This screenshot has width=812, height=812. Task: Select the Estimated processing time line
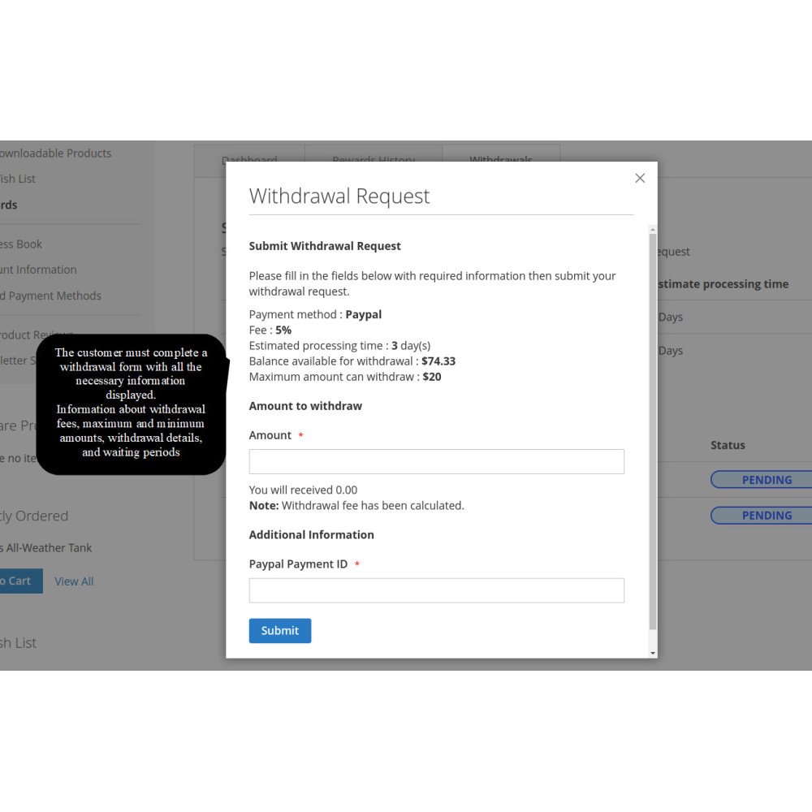(339, 345)
